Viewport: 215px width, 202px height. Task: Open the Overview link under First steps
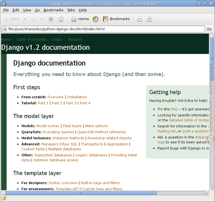pos(56,97)
